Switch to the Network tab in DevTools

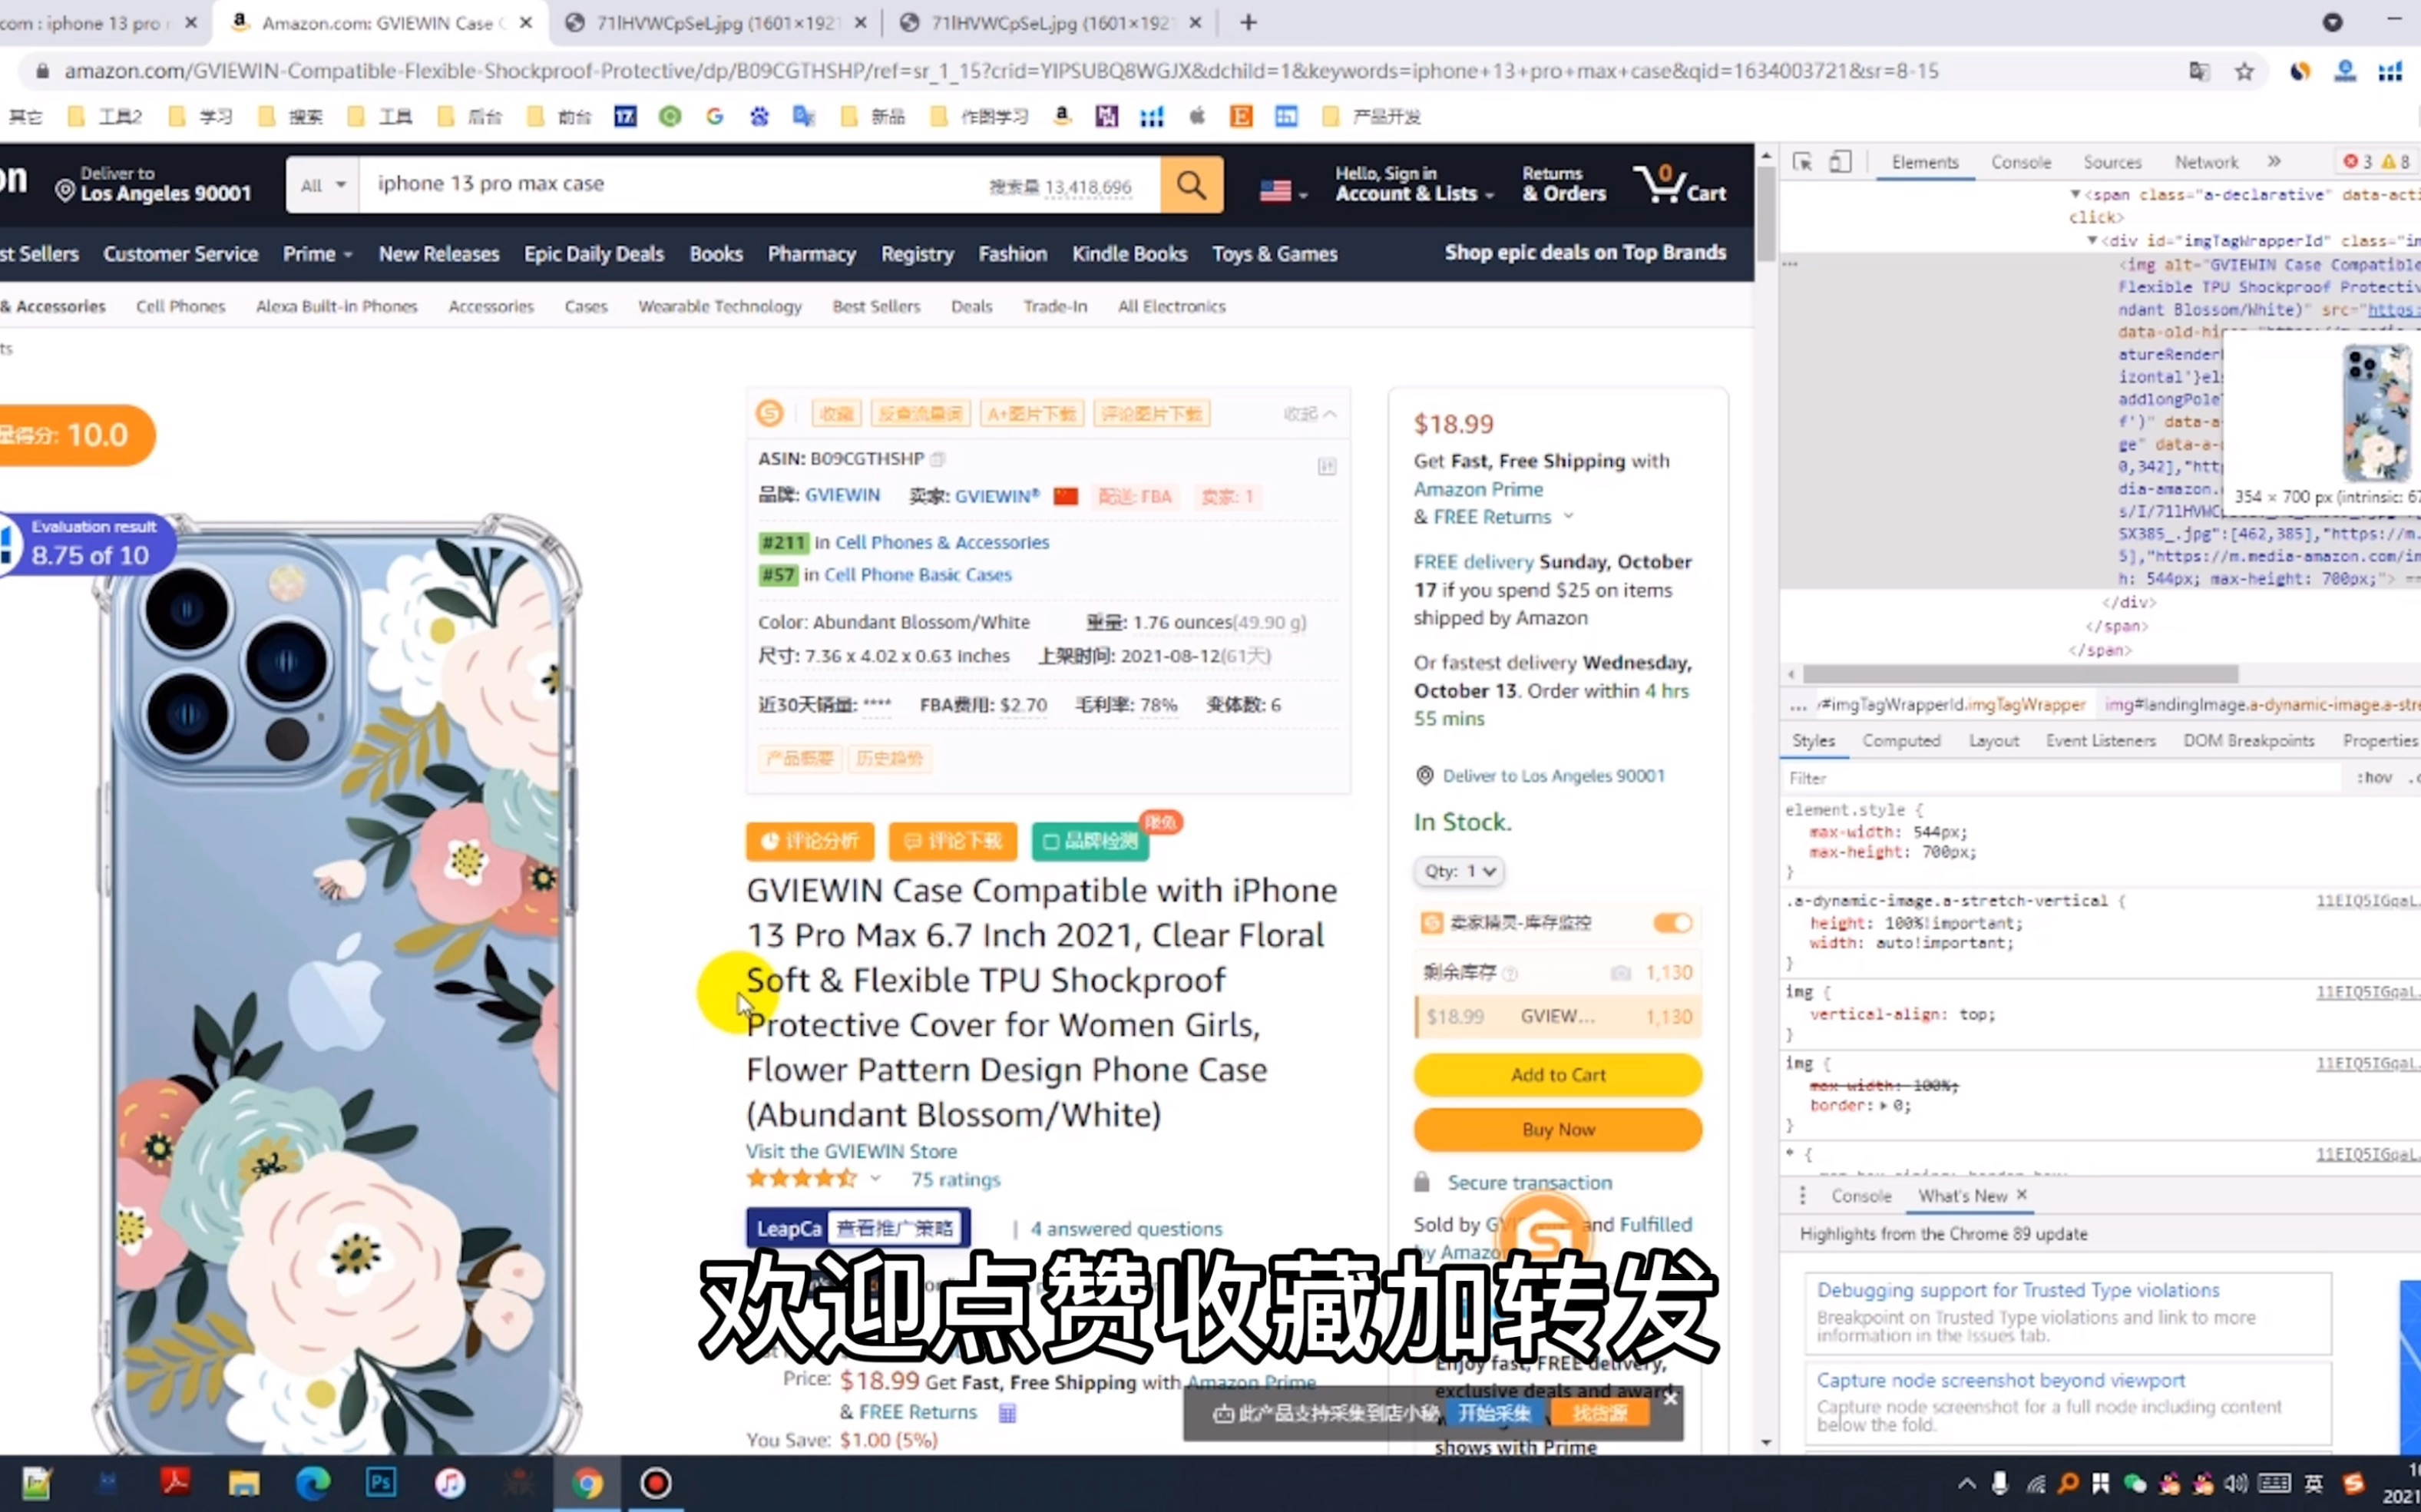[x=2206, y=162]
